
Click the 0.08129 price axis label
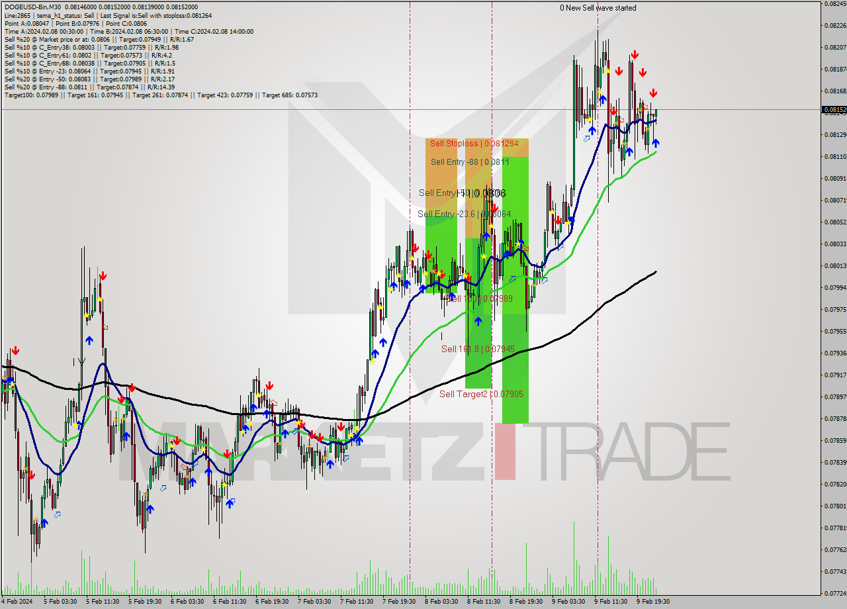tap(835, 134)
